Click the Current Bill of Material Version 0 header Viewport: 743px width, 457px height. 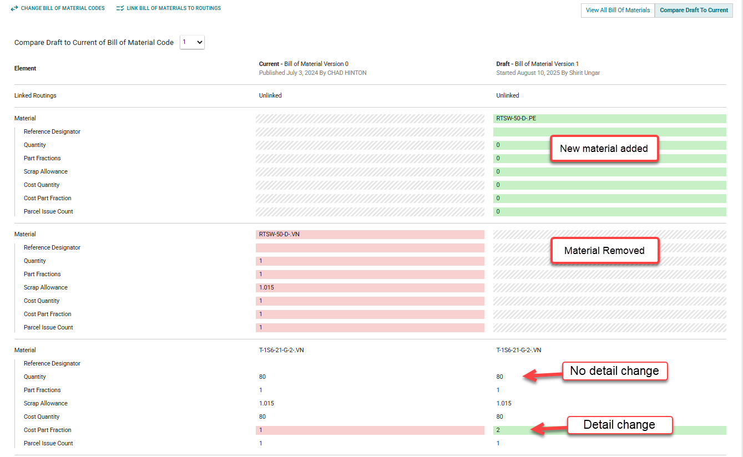point(304,64)
